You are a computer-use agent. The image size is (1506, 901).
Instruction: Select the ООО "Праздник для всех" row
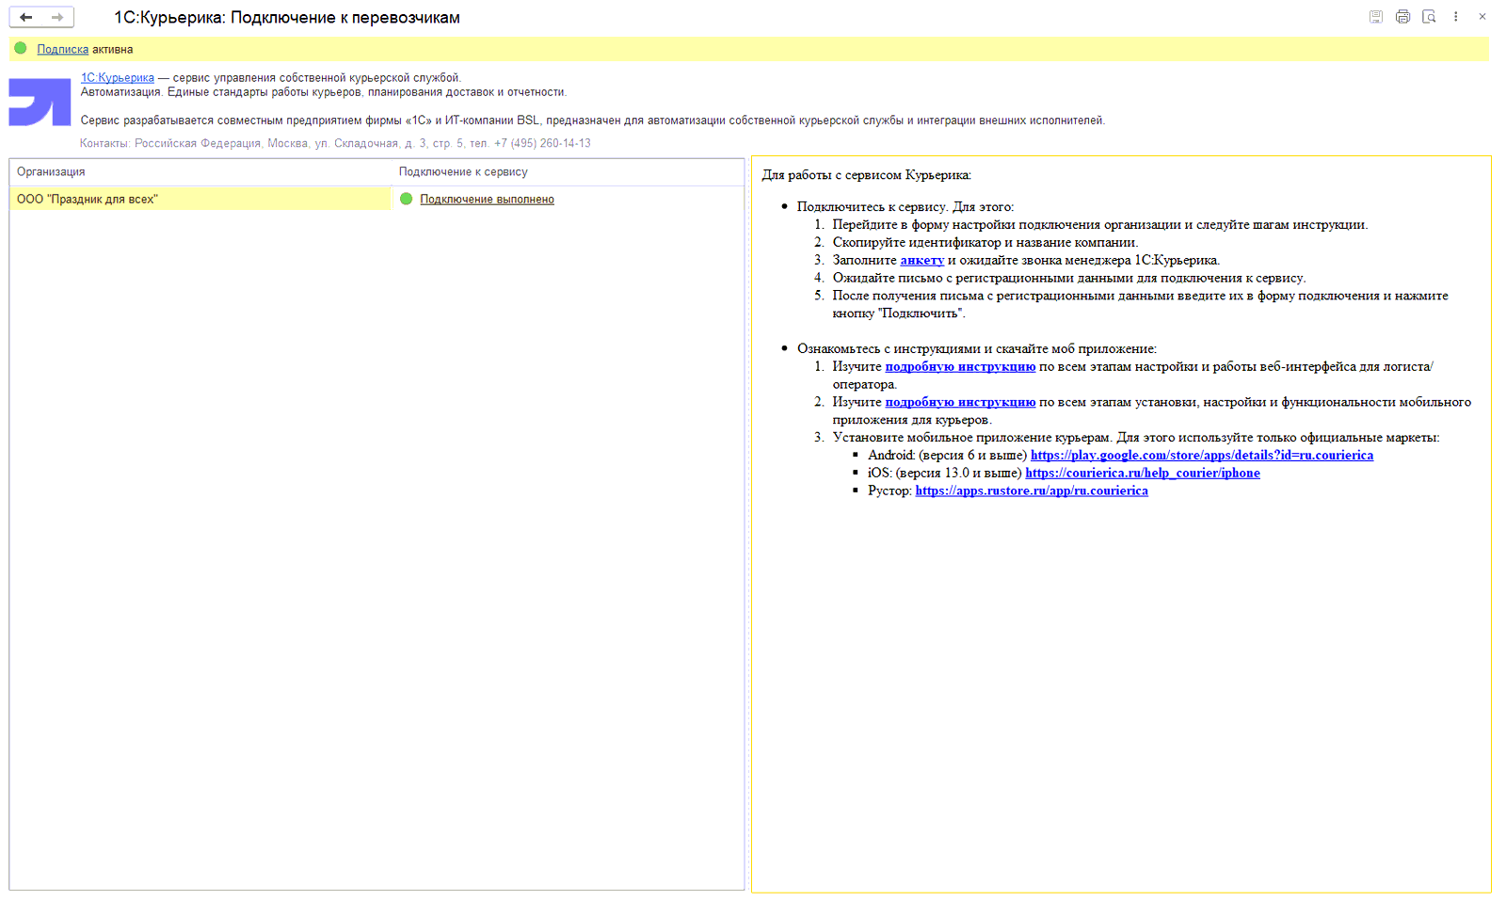click(x=200, y=199)
